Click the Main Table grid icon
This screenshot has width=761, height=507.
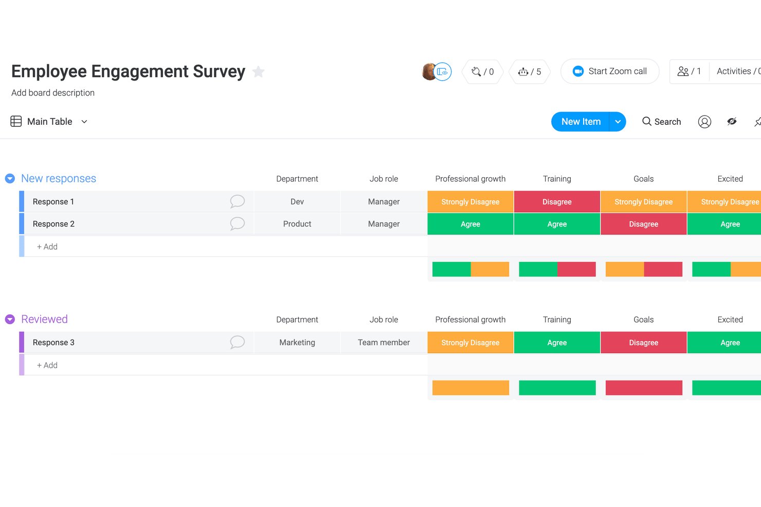point(16,121)
